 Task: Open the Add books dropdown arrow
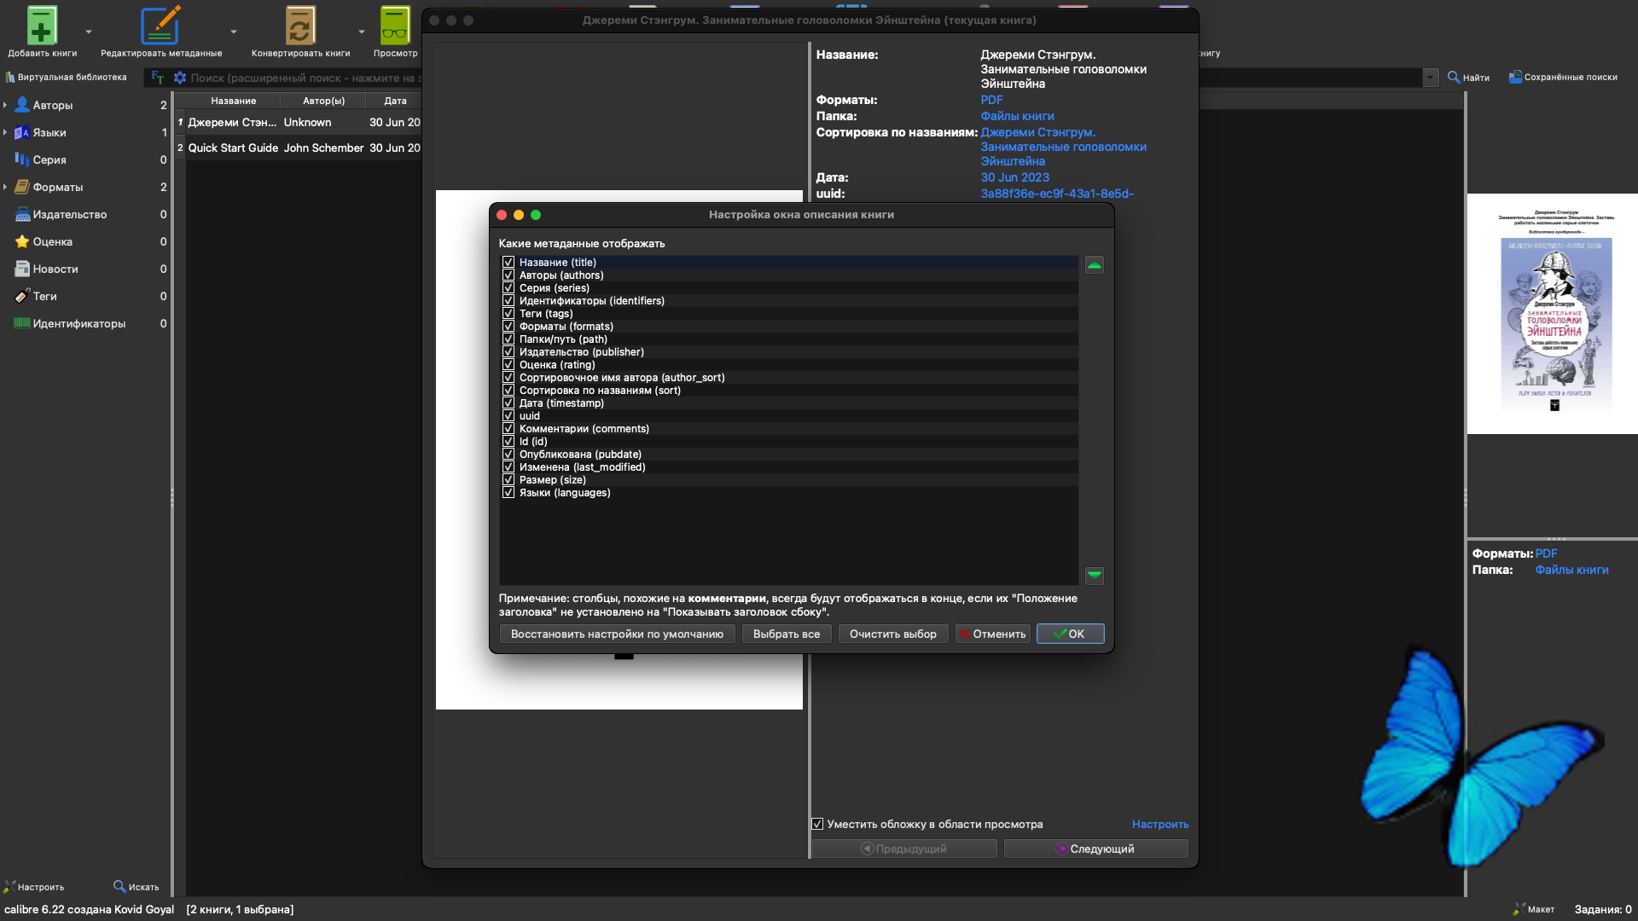89,32
